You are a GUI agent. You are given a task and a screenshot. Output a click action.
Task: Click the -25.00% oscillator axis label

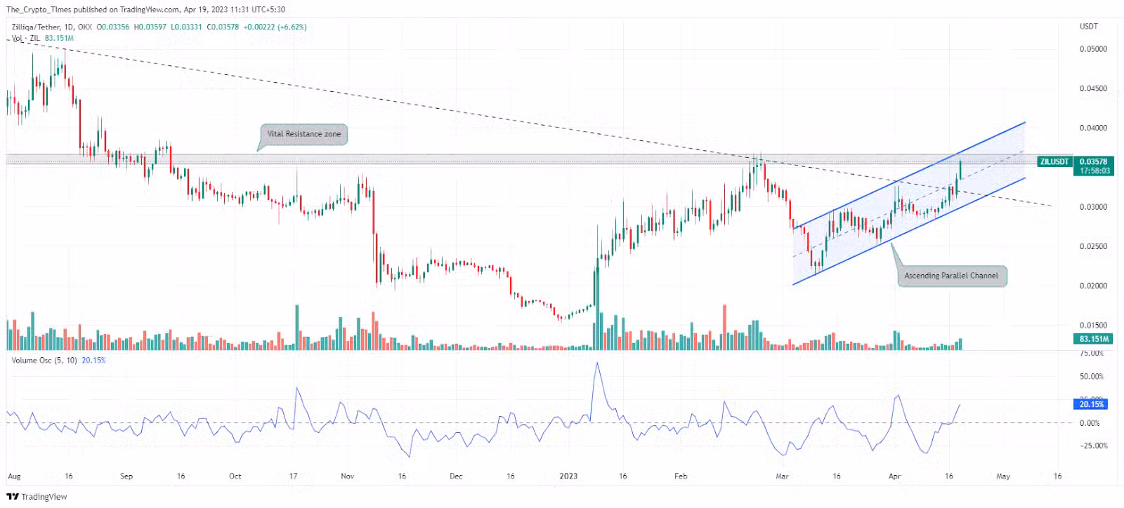pyautogui.click(x=1093, y=446)
